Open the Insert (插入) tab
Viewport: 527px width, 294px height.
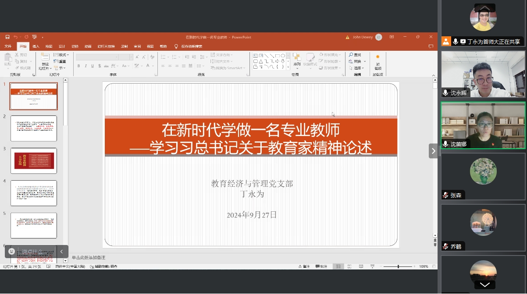(36, 46)
